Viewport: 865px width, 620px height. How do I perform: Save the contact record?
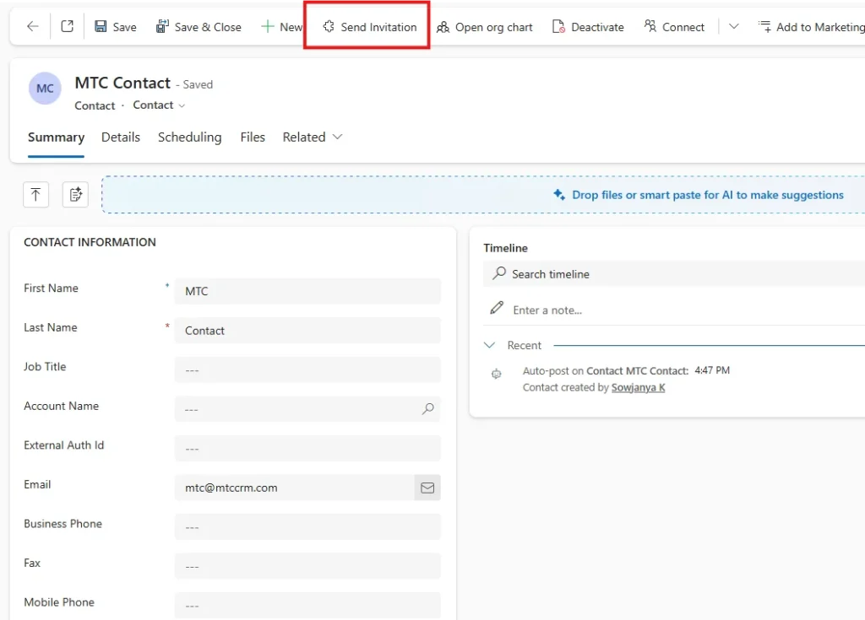point(115,27)
